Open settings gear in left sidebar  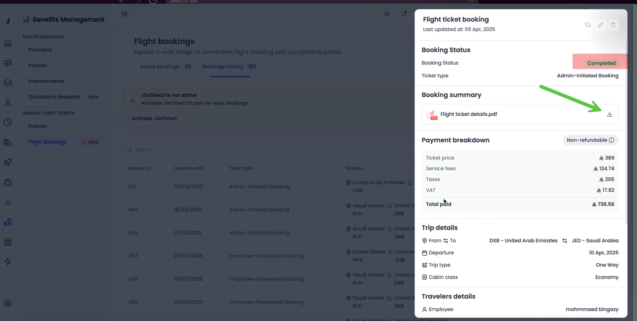pyautogui.click(x=8, y=303)
